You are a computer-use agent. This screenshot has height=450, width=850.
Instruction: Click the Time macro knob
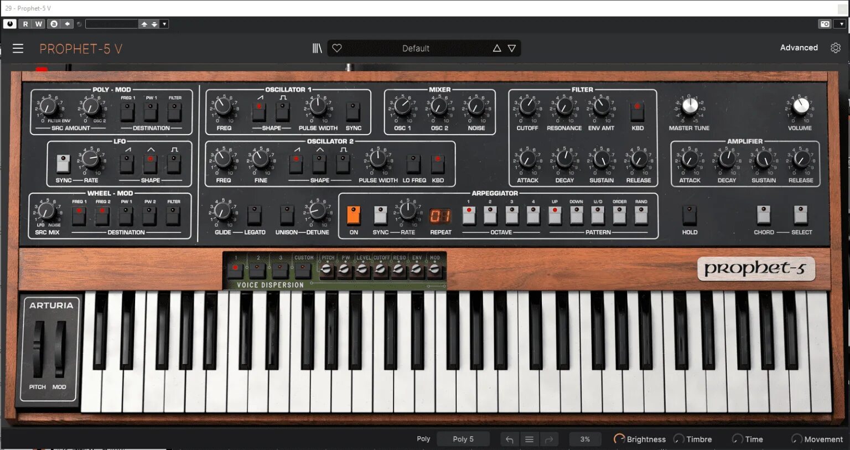point(738,439)
